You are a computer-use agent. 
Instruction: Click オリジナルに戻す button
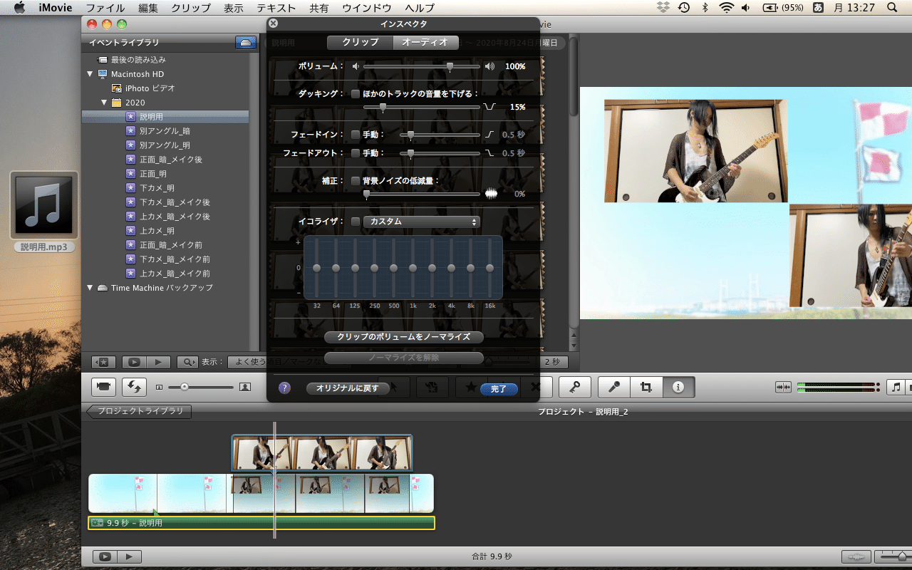pyautogui.click(x=348, y=388)
